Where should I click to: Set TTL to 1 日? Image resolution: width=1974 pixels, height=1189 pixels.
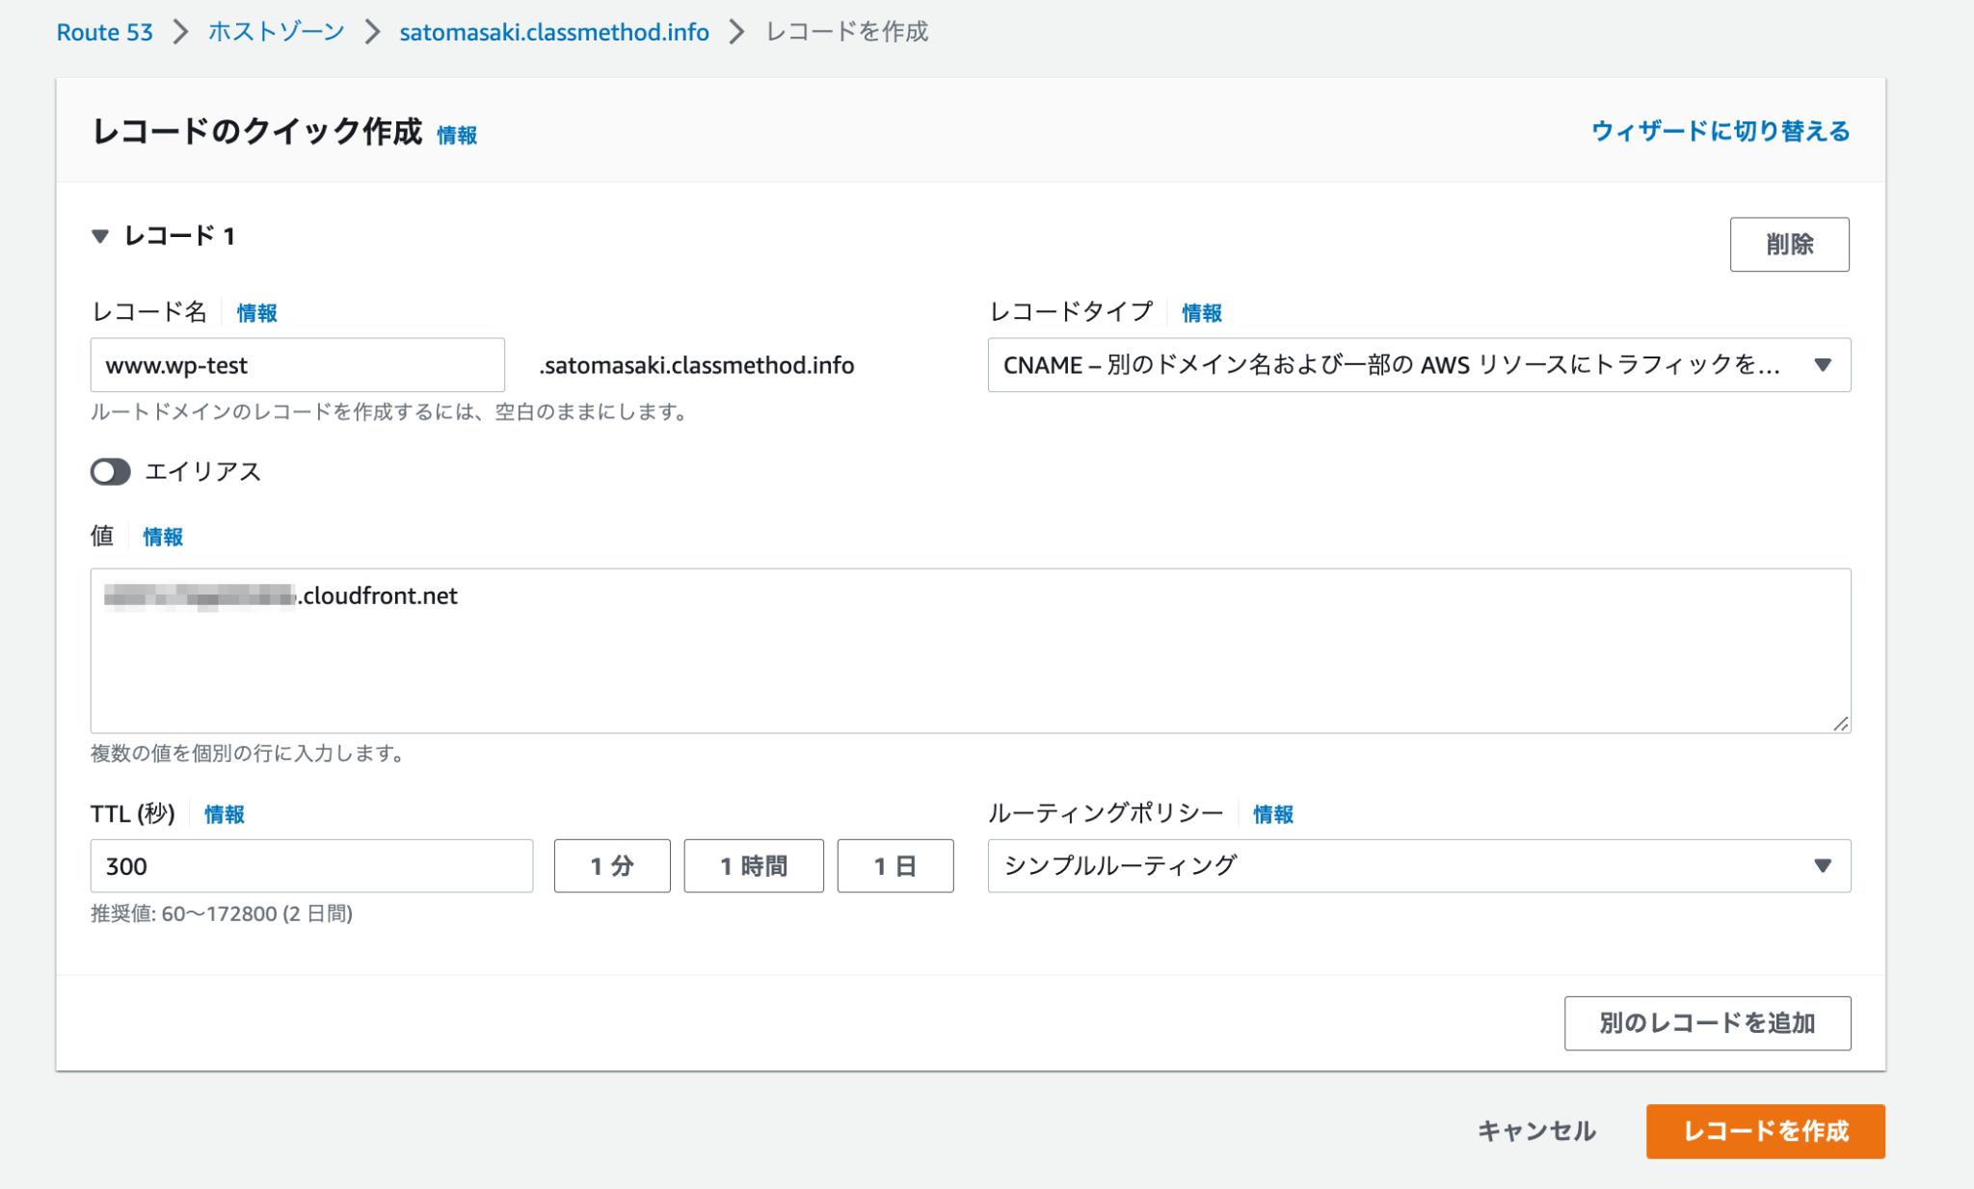click(x=894, y=865)
